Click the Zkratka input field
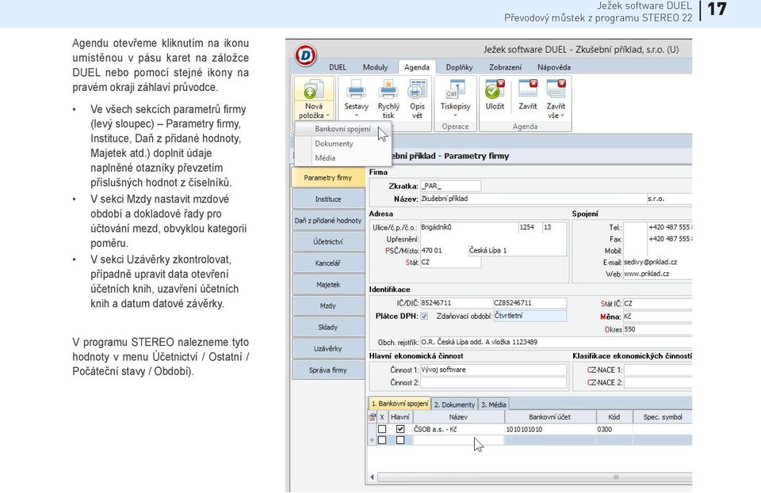The height and width of the screenshot is (493, 761). [450, 186]
